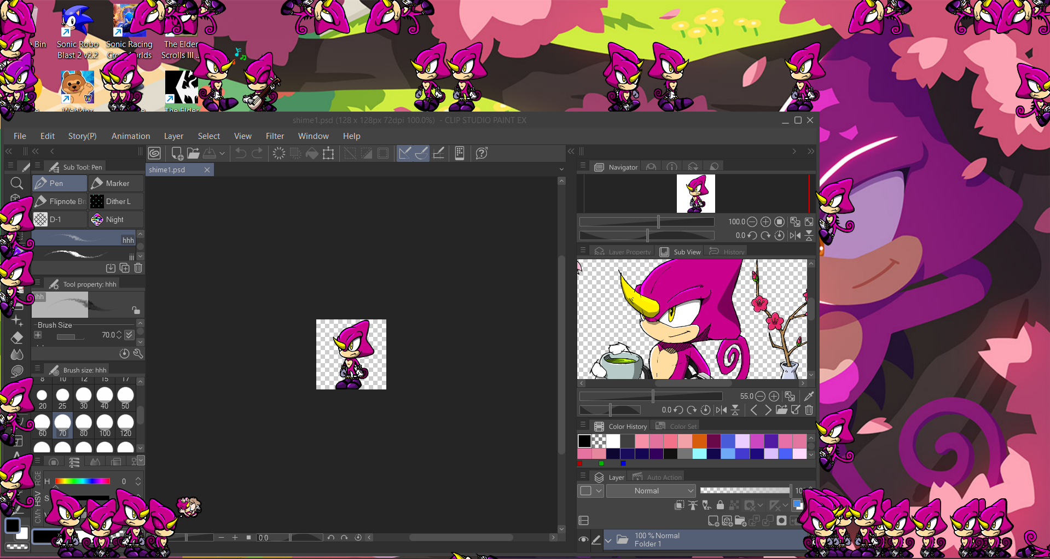Viewport: 1050px width, 559px height.
Task: Toggle Set as Draft Layer
Action: click(706, 505)
